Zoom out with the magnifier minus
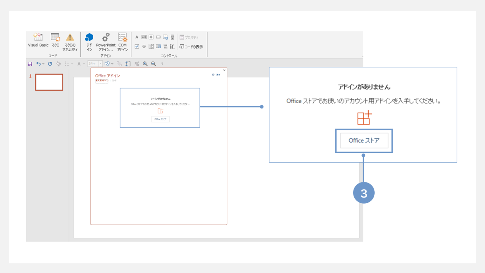 coord(153,64)
